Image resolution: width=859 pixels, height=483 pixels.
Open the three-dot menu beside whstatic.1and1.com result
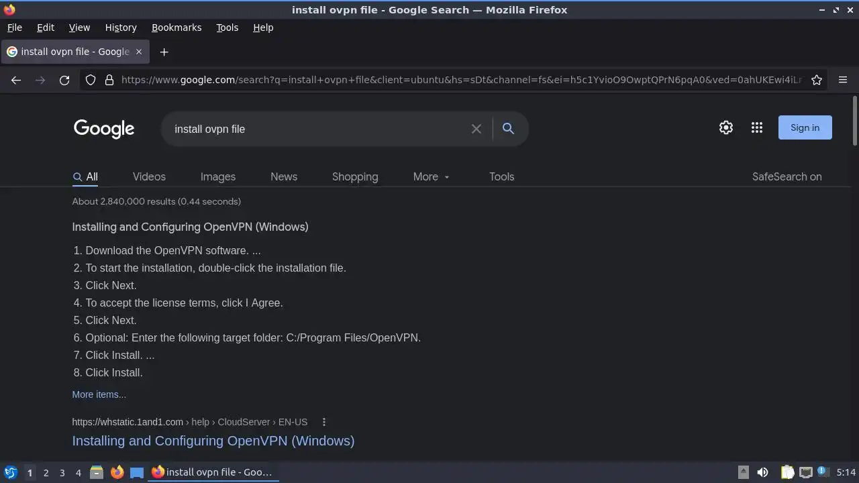[324, 422]
